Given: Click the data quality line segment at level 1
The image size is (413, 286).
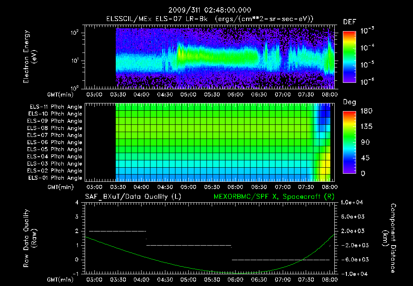Looking at the screenshot, I should coord(189,245).
